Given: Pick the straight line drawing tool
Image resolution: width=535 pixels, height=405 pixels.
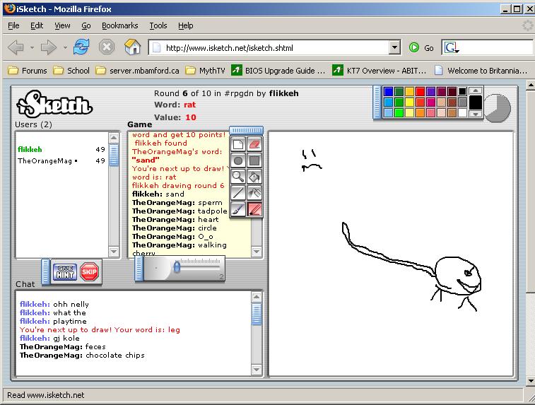Looking at the screenshot, I should tap(238, 193).
